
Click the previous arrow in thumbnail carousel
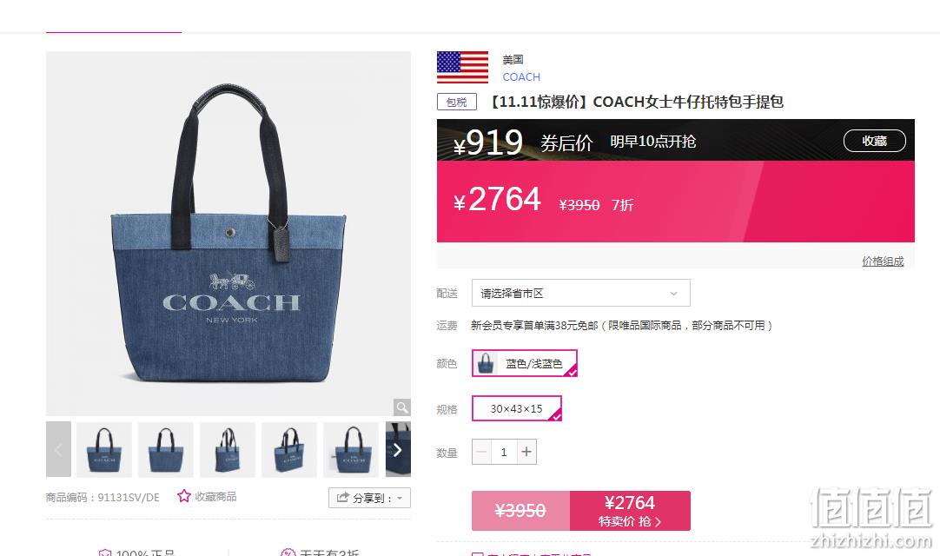pyautogui.click(x=58, y=449)
